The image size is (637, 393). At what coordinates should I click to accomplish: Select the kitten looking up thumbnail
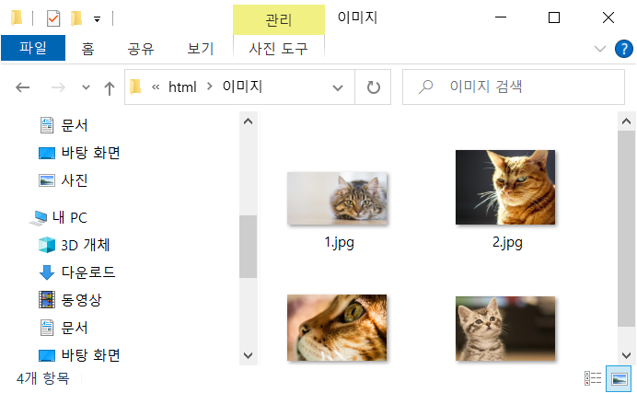coord(505,329)
